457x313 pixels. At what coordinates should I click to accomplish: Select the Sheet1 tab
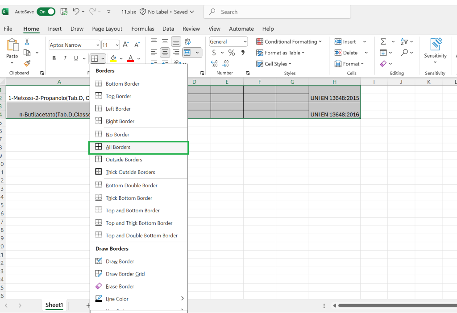(x=54, y=305)
